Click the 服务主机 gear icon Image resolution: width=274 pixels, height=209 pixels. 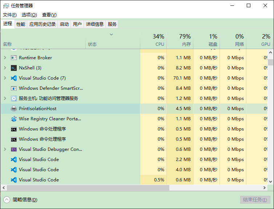click(14, 99)
